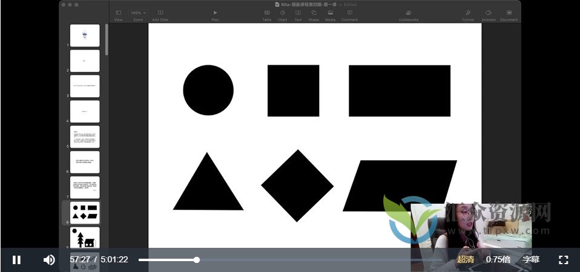This screenshot has height=272, width=580.
Task: Click the Text box icon
Action: click(298, 13)
